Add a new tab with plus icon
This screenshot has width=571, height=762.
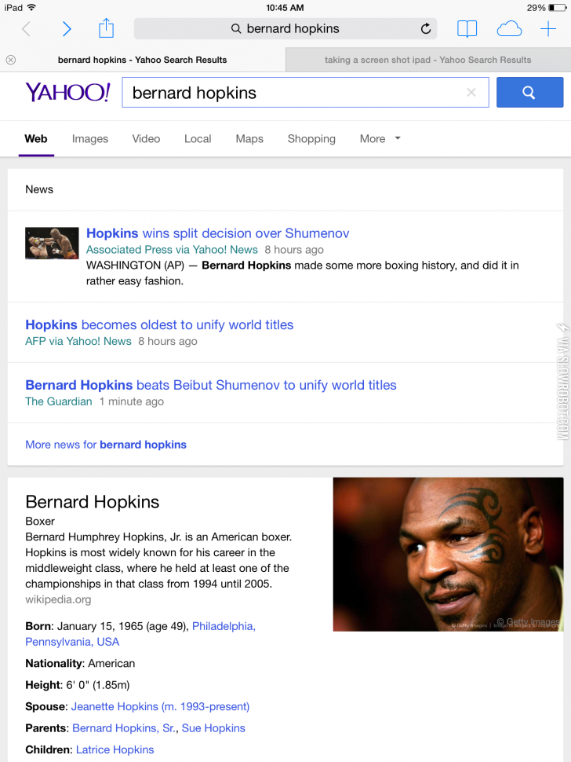548,29
